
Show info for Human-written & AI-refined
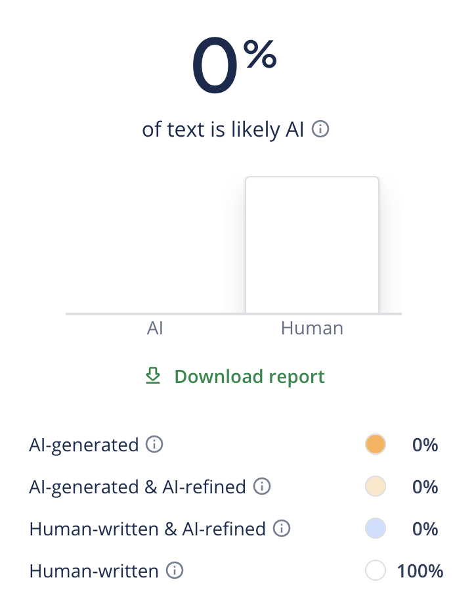pos(282,528)
